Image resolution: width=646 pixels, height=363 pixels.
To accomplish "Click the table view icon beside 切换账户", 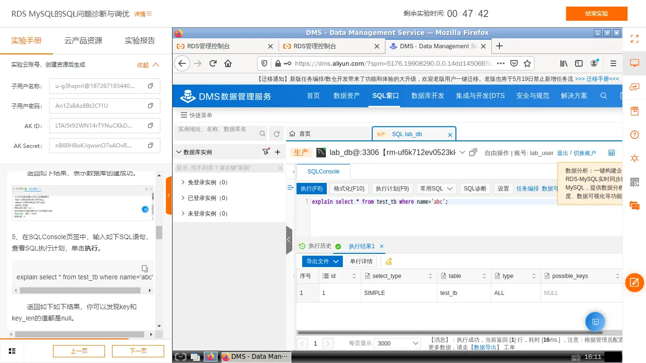I will (x=611, y=153).
